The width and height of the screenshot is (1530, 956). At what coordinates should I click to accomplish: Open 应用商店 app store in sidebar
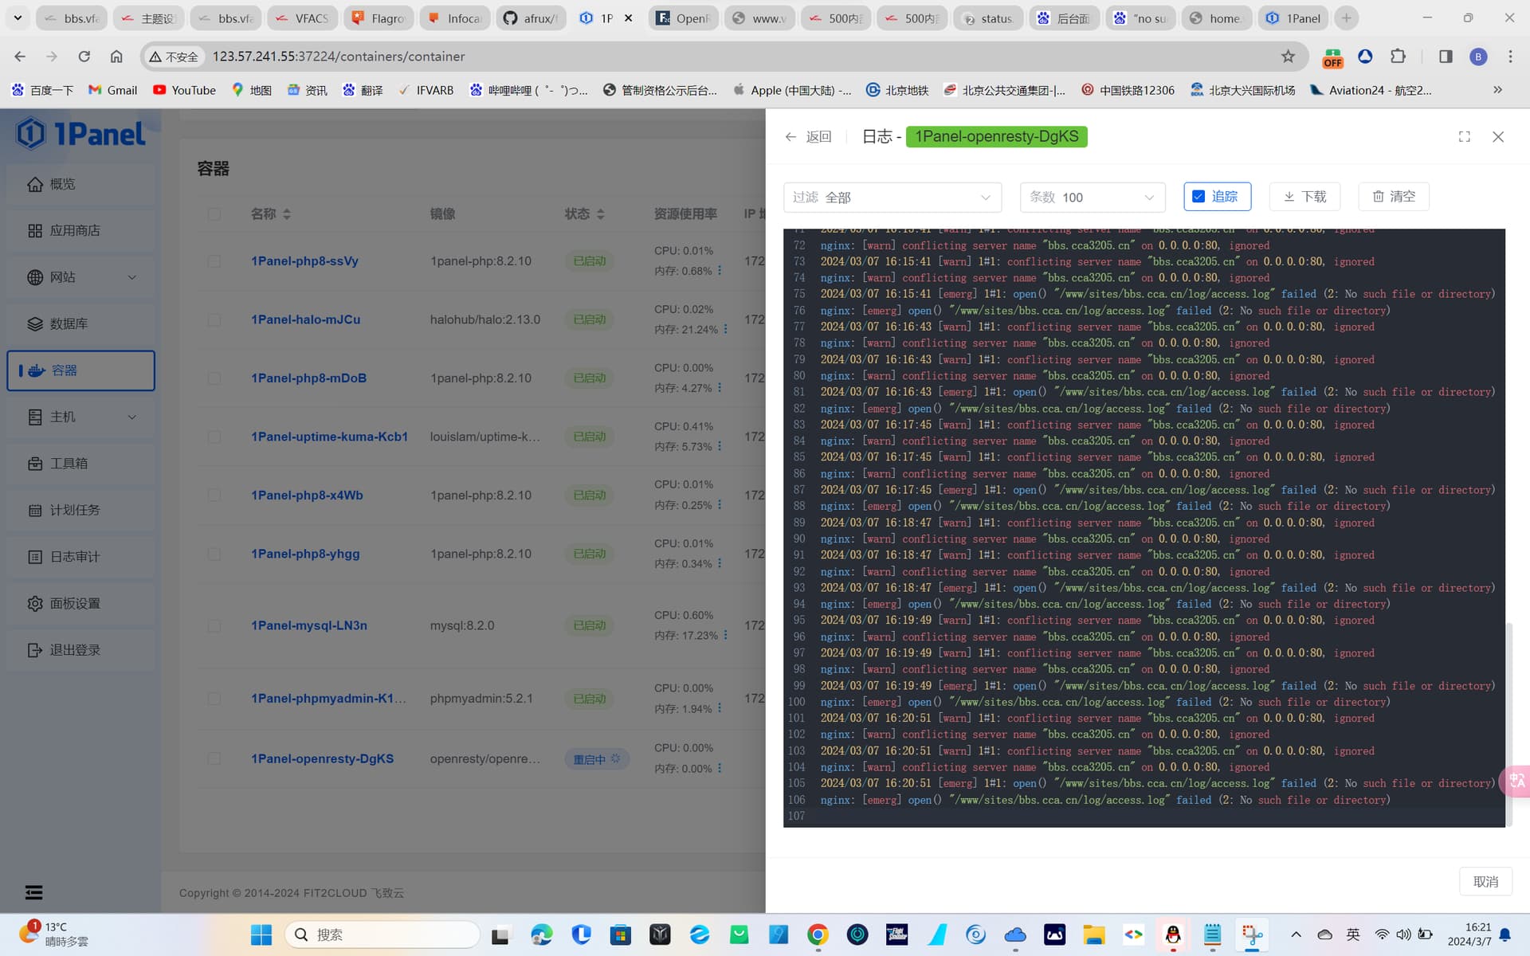click(x=80, y=230)
